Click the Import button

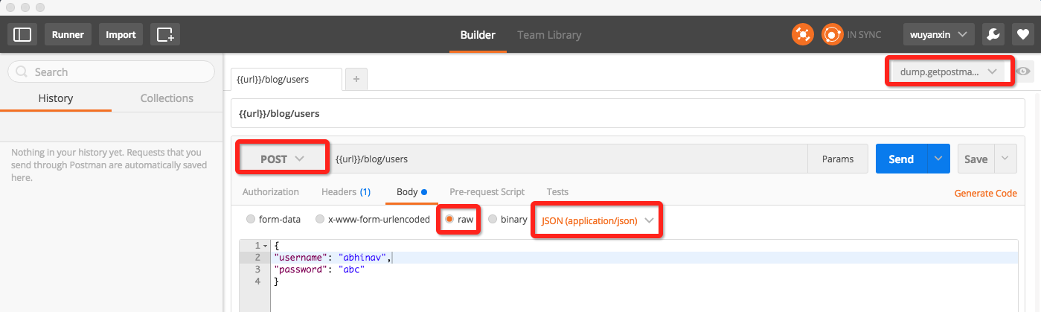point(121,34)
